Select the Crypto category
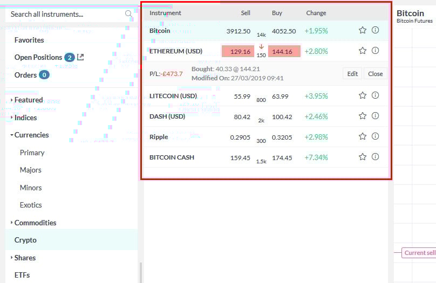 71,240
